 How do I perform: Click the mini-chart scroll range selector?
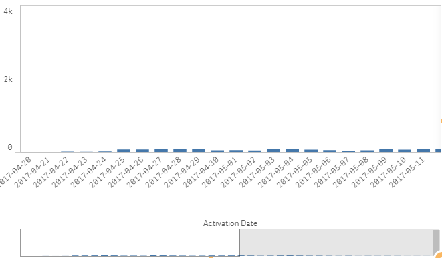pyautogui.click(x=130, y=243)
